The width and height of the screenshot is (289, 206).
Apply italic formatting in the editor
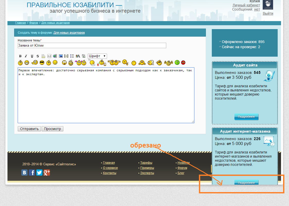tap(26, 56)
